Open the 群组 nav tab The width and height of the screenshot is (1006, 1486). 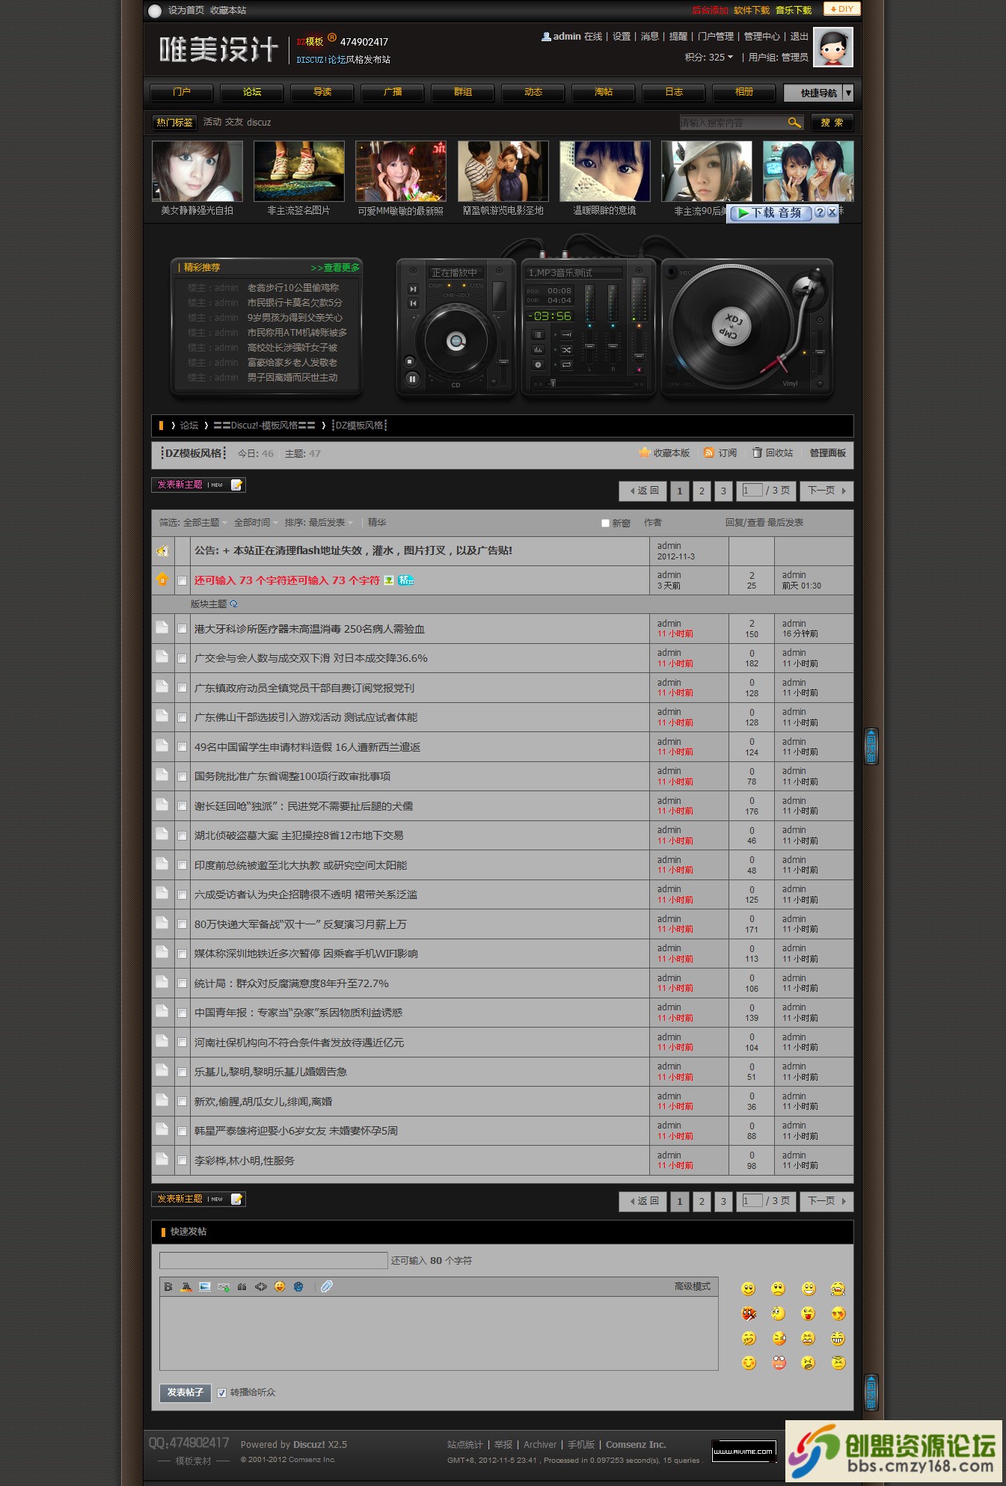pyautogui.click(x=463, y=92)
